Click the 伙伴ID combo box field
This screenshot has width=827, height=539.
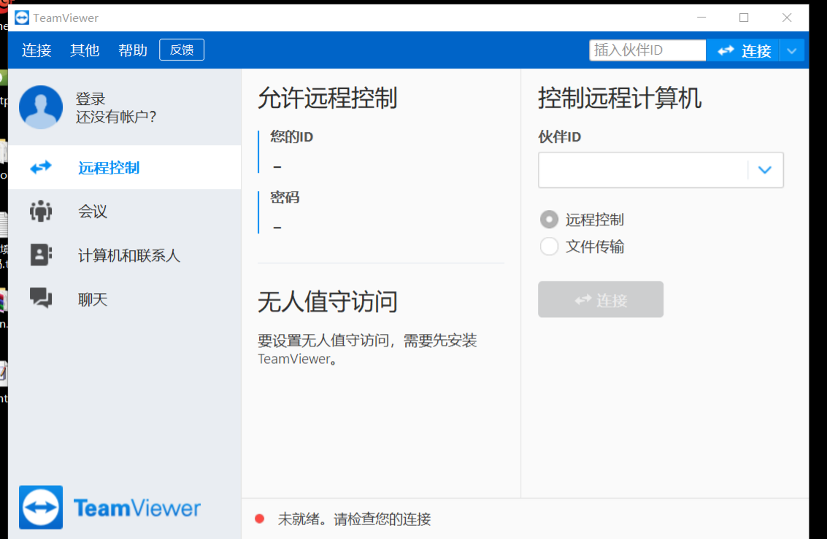tap(661, 170)
